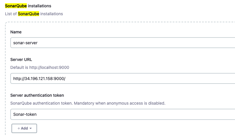Place cursor on the http://34.196.121.158:9000/ text

pyautogui.click(x=39, y=79)
